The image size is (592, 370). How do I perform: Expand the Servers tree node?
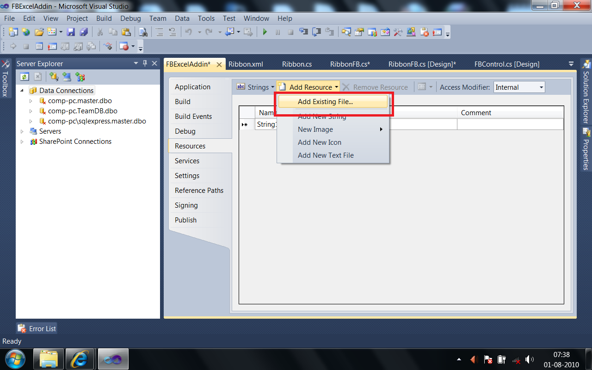22,131
